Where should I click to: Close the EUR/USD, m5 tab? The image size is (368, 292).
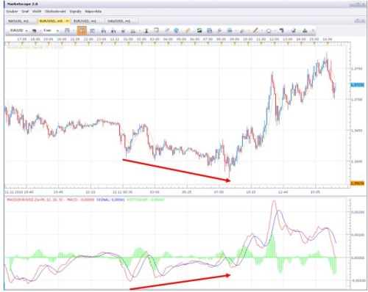67,21
